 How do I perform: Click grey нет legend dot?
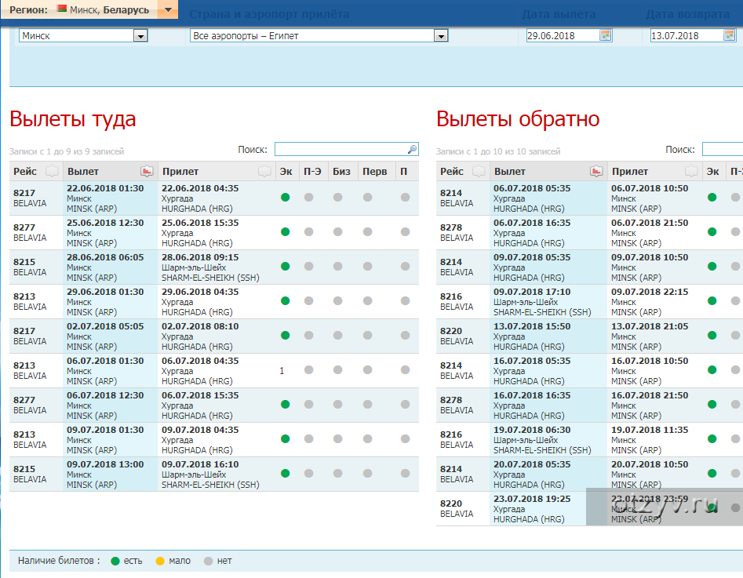pos(208,561)
